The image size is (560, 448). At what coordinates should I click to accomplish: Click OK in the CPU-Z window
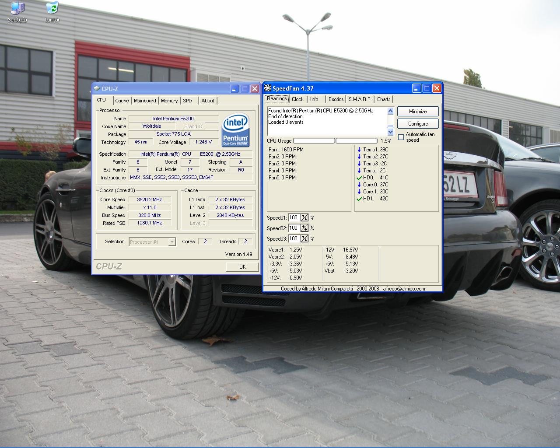[242, 266]
